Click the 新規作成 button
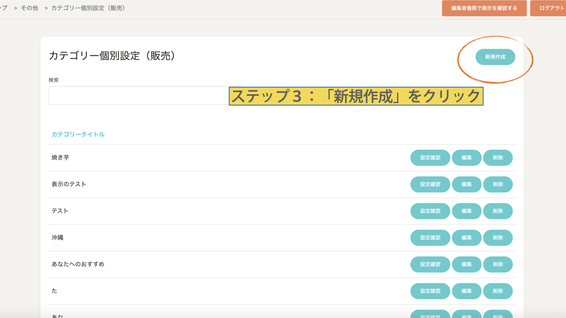Image resolution: width=566 pixels, height=318 pixels. click(x=495, y=57)
